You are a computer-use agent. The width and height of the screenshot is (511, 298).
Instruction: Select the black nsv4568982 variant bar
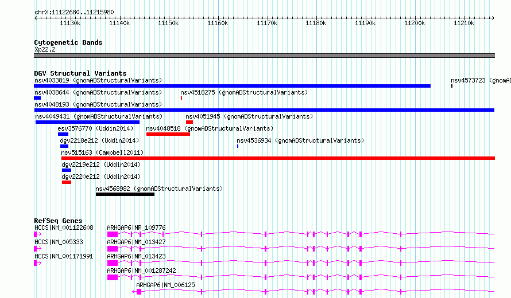click(125, 194)
